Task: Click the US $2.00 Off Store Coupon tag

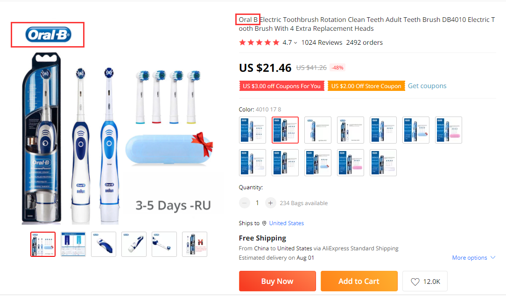Action: (366, 86)
